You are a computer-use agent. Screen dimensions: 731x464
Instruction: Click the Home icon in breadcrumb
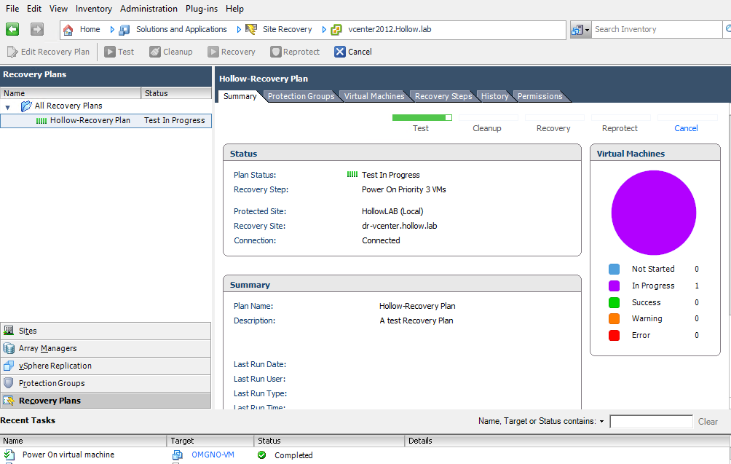[x=68, y=30]
